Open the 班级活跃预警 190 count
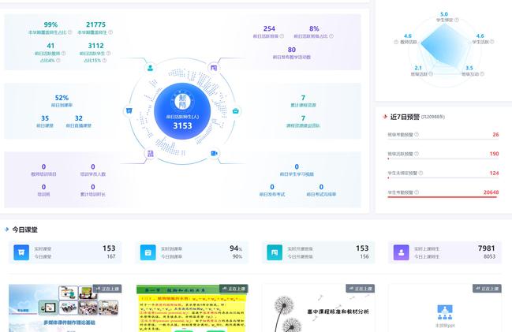 coord(494,154)
